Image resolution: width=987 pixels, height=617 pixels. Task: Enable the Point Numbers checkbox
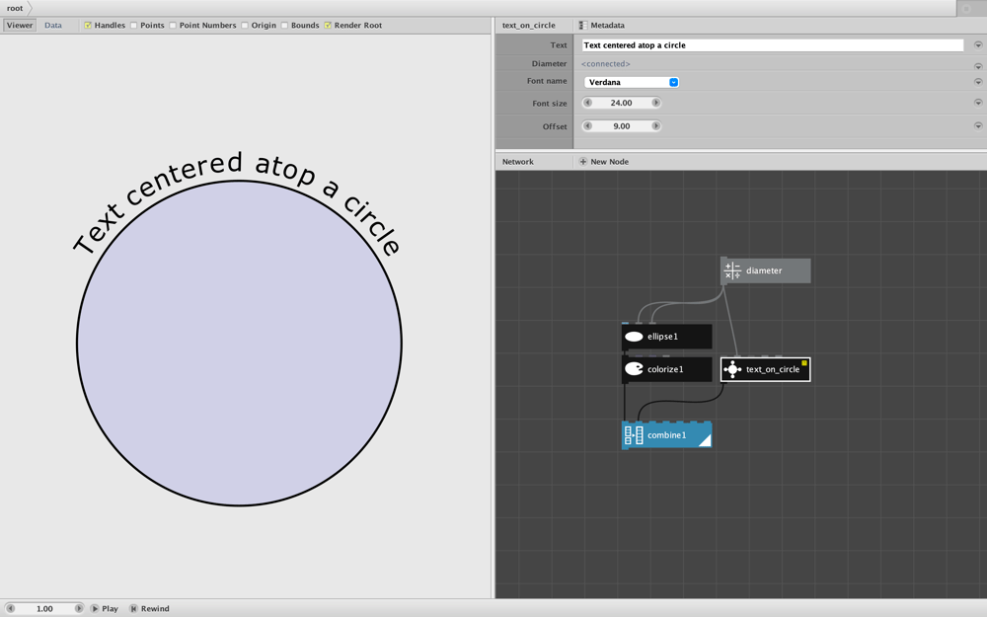(x=173, y=26)
